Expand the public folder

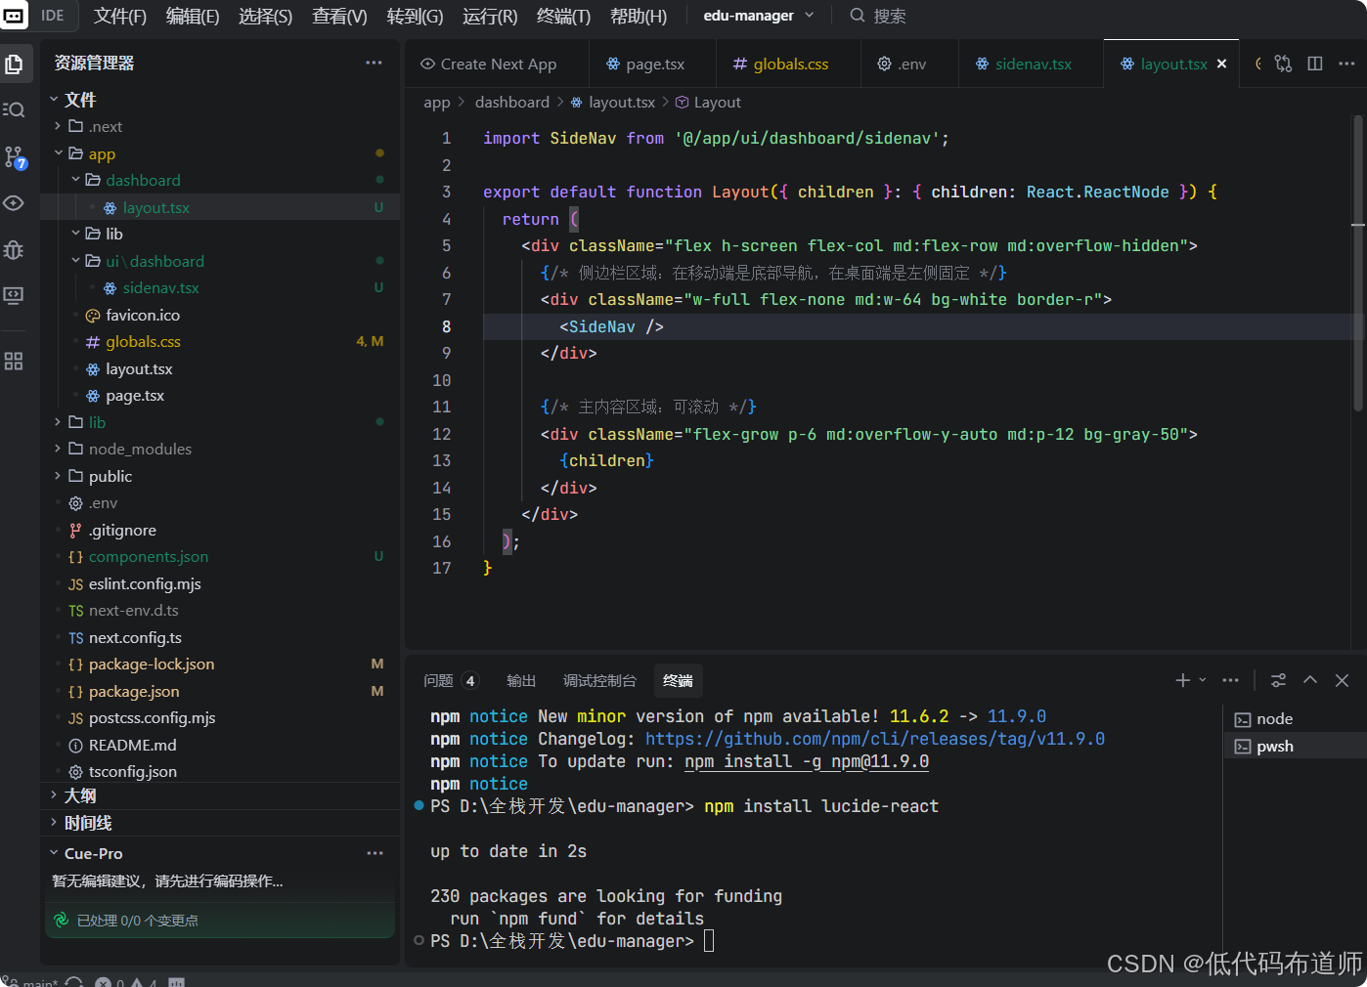point(220,476)
